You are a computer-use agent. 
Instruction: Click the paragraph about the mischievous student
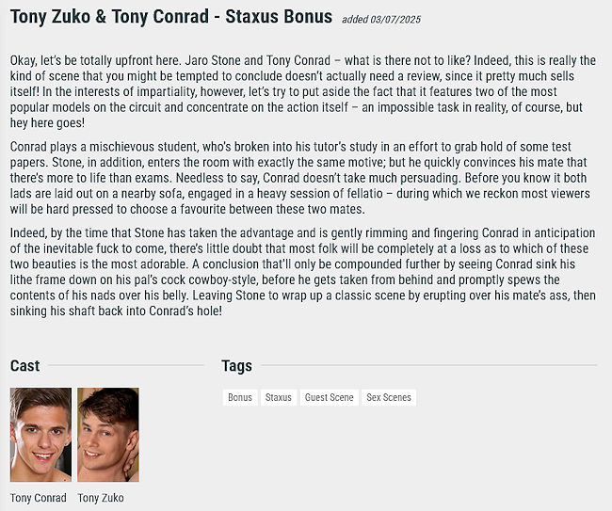(x=299, y=178)
